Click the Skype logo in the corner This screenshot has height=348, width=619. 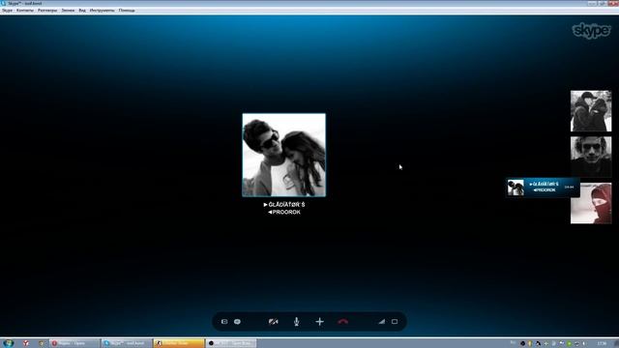591,31
